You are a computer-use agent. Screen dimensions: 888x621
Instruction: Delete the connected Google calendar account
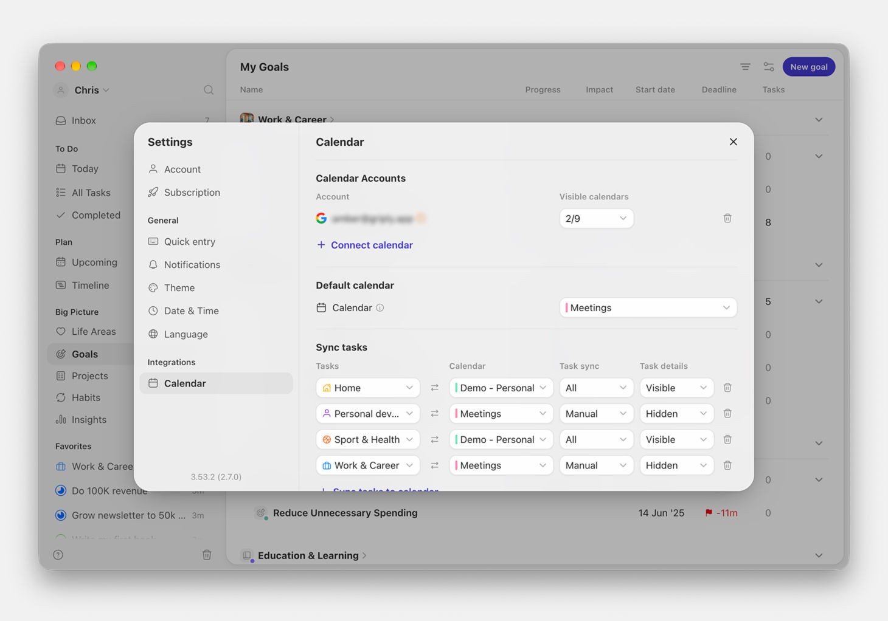[x=727, y=218]
